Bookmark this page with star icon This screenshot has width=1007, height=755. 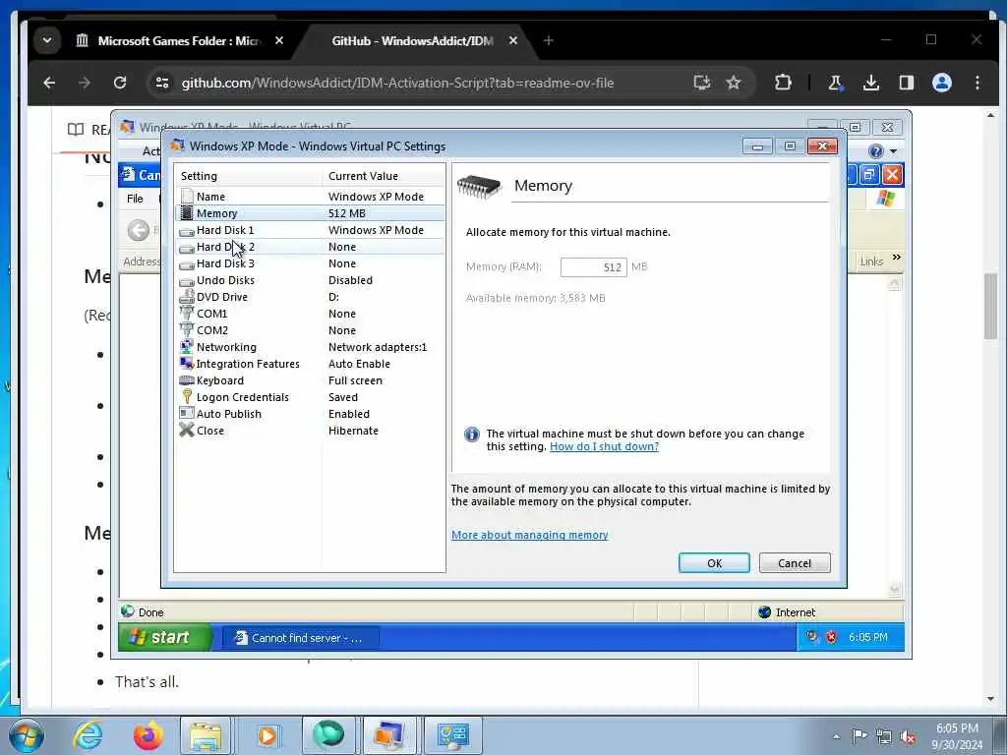point(734,83)
